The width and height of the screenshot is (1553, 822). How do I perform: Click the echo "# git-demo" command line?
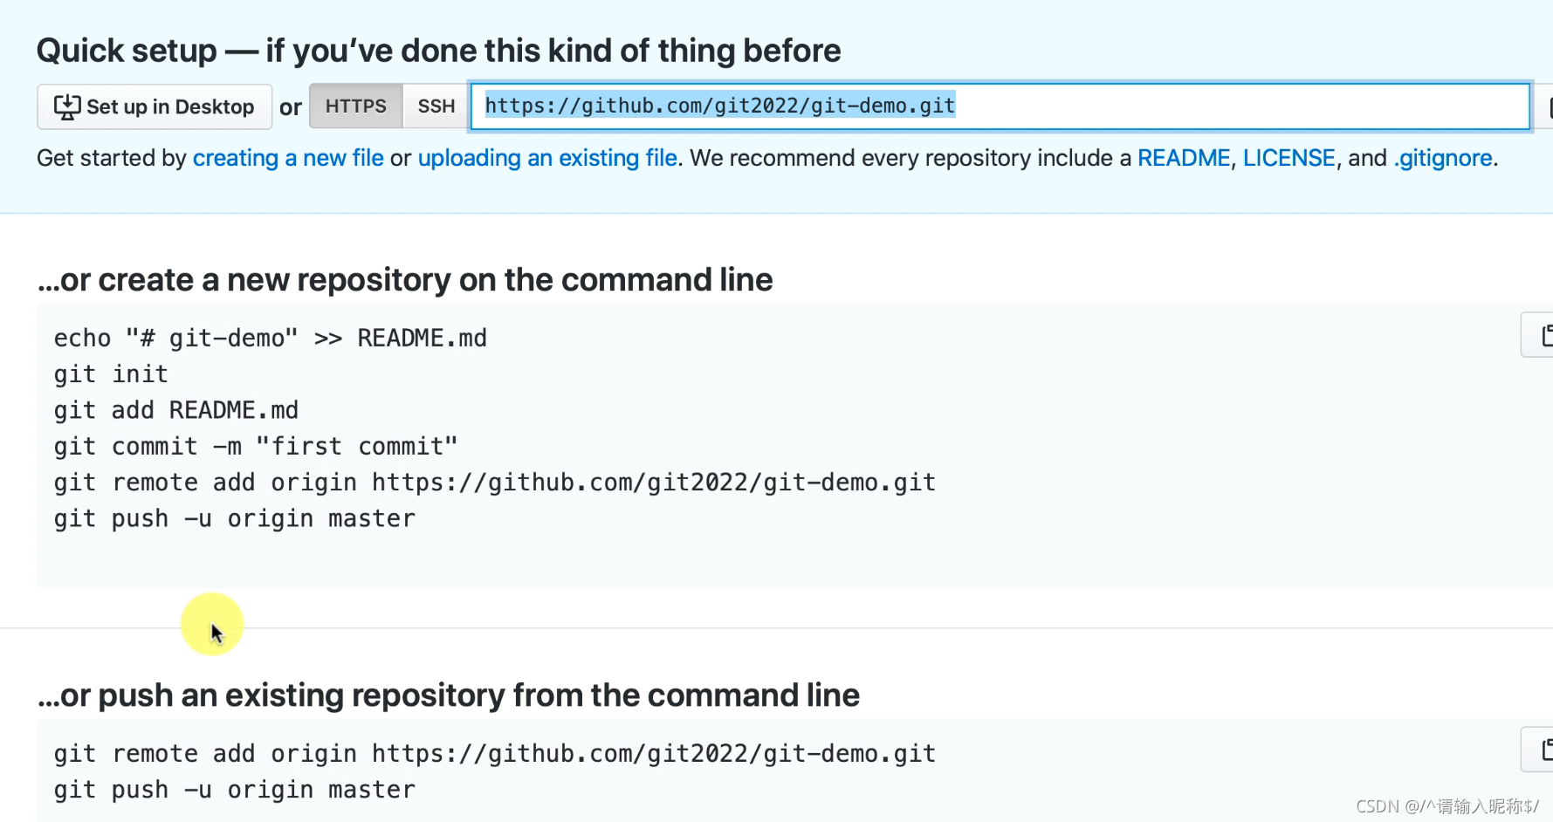point(271,339)
